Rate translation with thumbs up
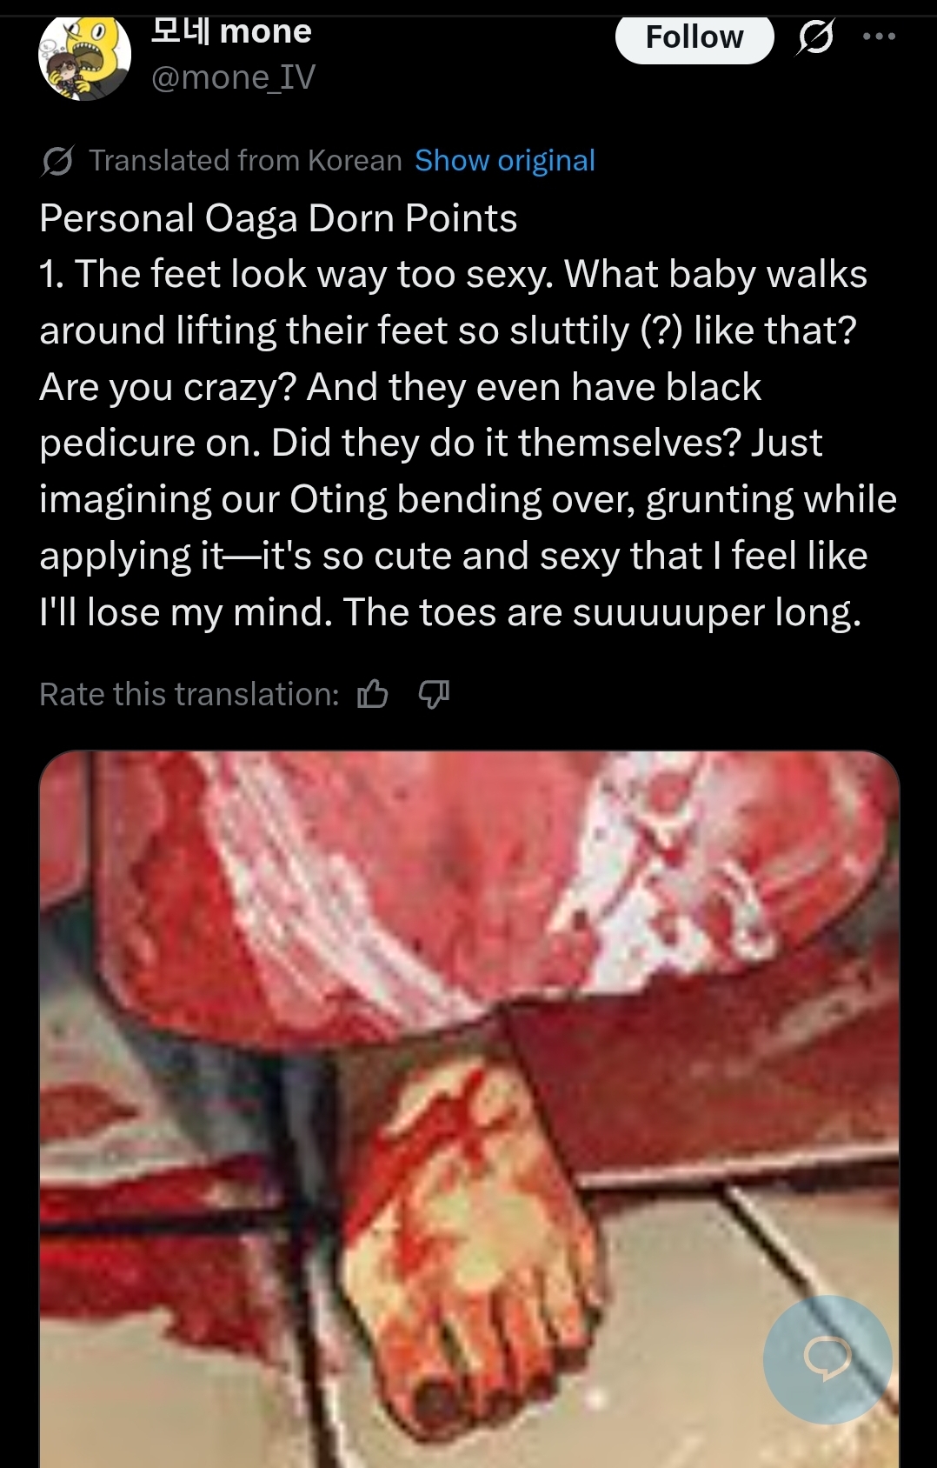Image resolution: width=937 pixels, height=1468 pixels. pyautogui.click(x=373, y=694)
